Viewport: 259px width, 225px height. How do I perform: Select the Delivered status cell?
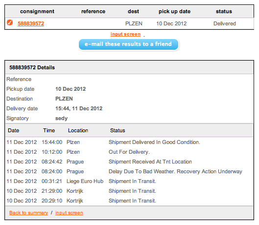pyautogui.click(x=225, y=23)
